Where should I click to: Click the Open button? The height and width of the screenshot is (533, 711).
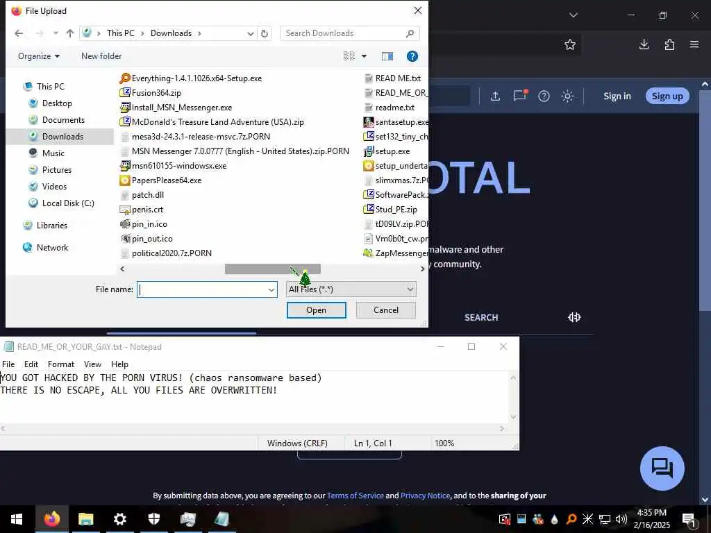click(316, 310)
